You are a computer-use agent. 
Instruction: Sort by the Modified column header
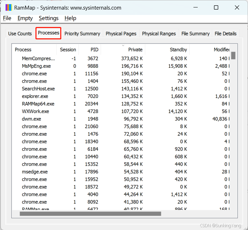[210, 50]
